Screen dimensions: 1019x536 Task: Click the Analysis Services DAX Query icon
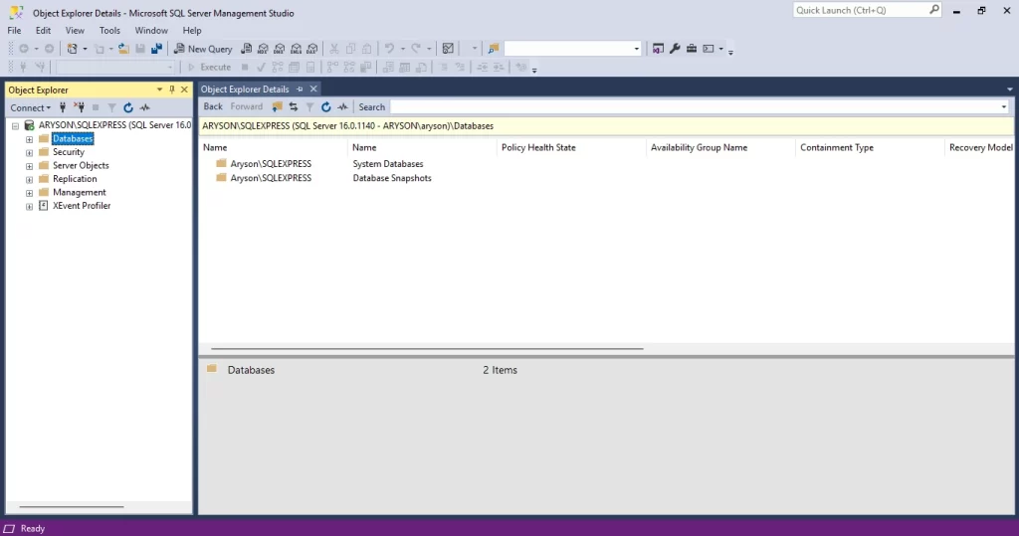click(312, 49)
